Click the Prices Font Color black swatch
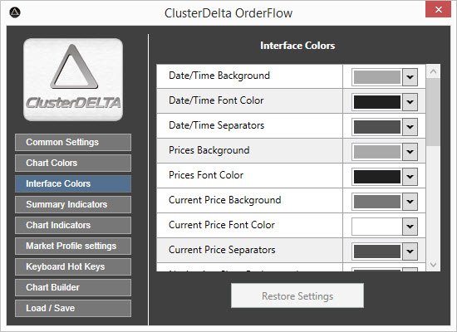This screenshot has height=332, width=457. pos(377,177)
